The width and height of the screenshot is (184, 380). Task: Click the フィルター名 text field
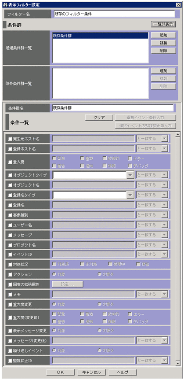[x=114, y=14]
